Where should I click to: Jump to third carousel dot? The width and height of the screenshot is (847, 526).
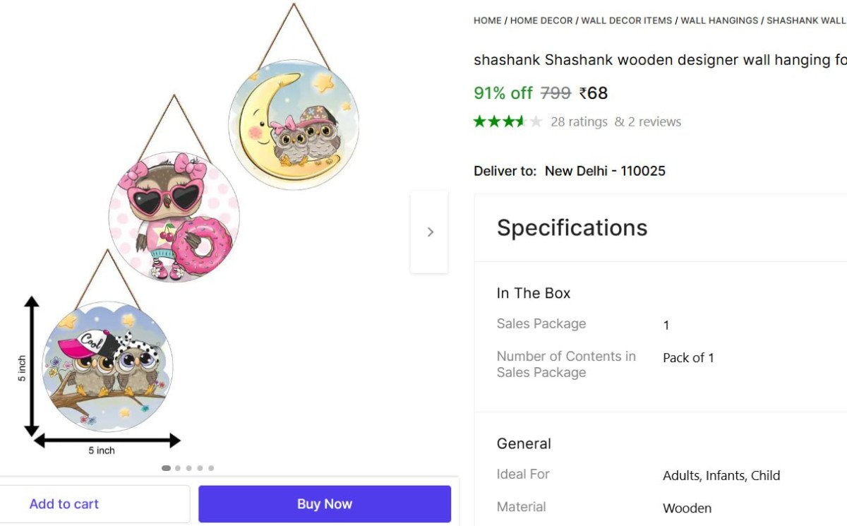(188, 468)
